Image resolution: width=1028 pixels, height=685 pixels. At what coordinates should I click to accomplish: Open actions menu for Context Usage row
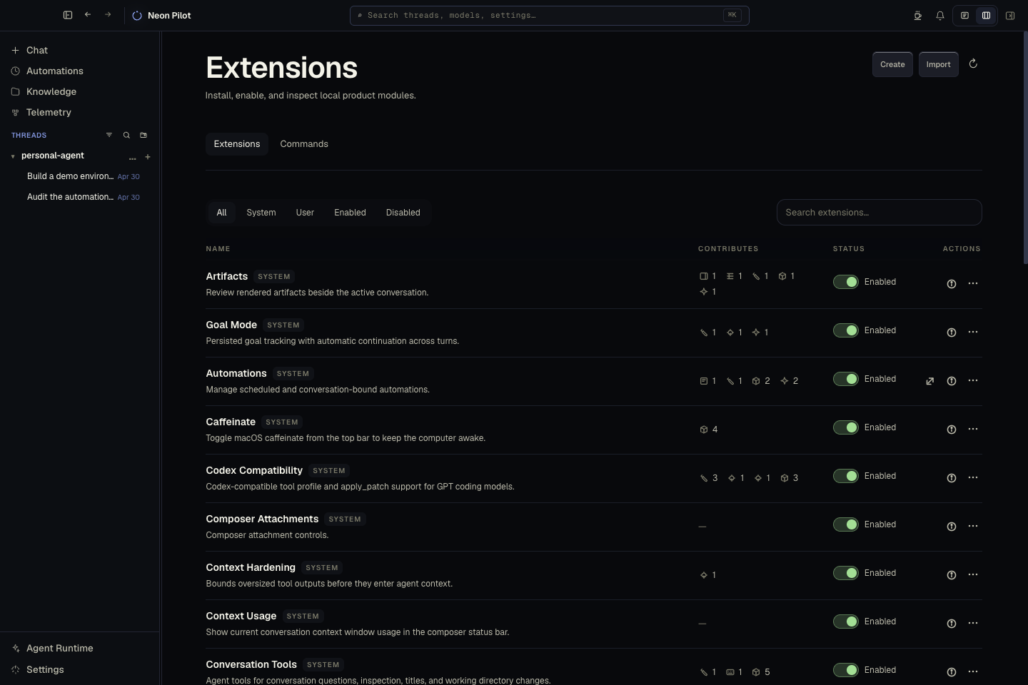pos(973,624)
